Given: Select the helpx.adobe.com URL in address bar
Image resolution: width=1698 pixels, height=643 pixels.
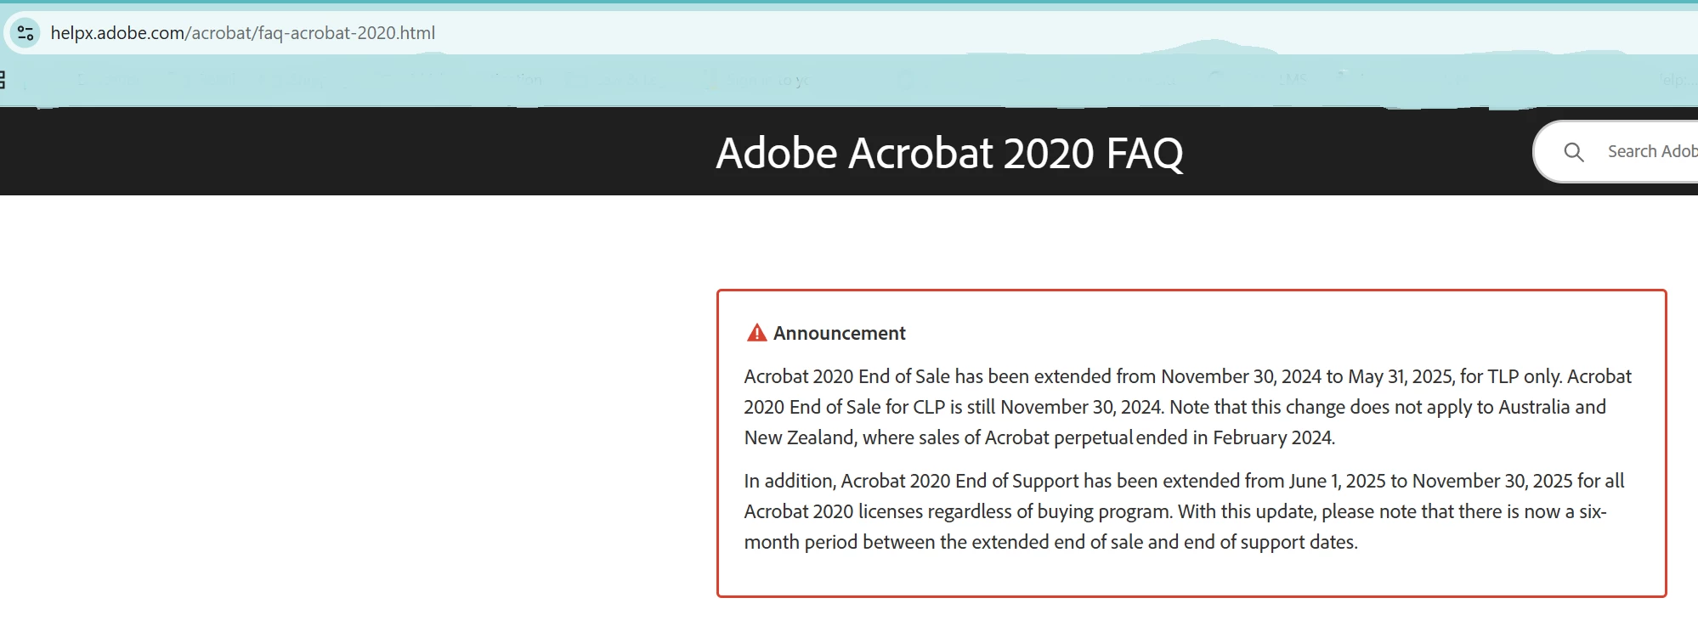Looking at the screenshot, I should pyautogui.click(x=243, y=33).
